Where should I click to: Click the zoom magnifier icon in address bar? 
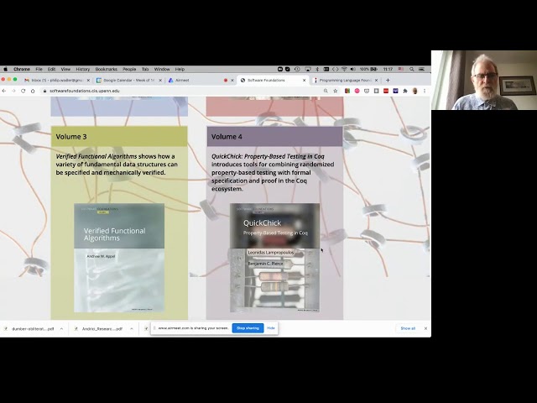[326, 91]
